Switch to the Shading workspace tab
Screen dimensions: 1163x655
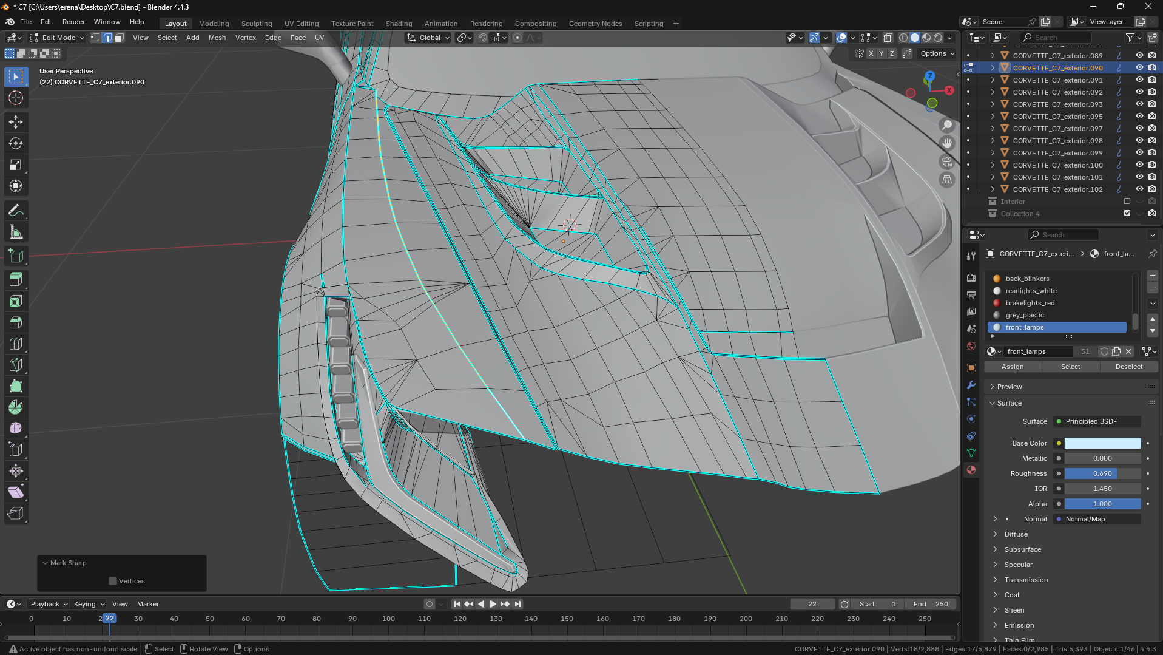point(399,24)
